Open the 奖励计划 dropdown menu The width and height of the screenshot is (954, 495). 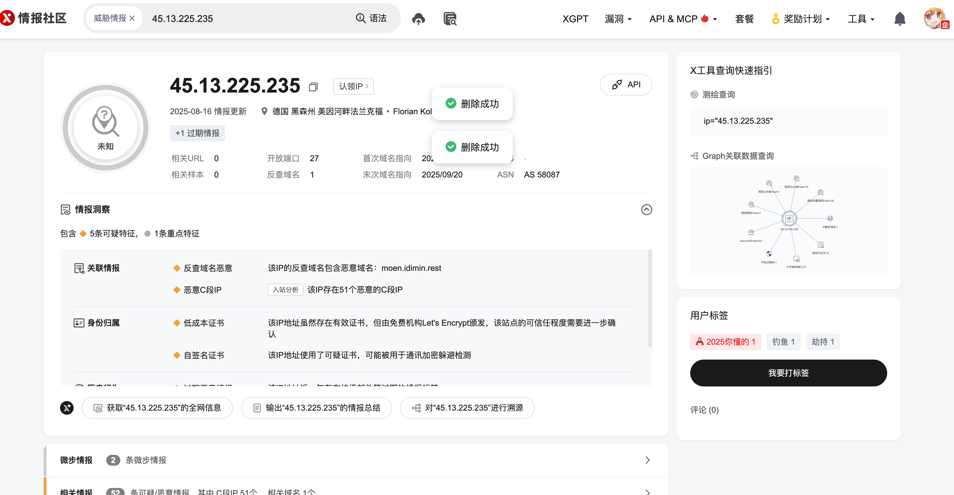coord(802,19)
